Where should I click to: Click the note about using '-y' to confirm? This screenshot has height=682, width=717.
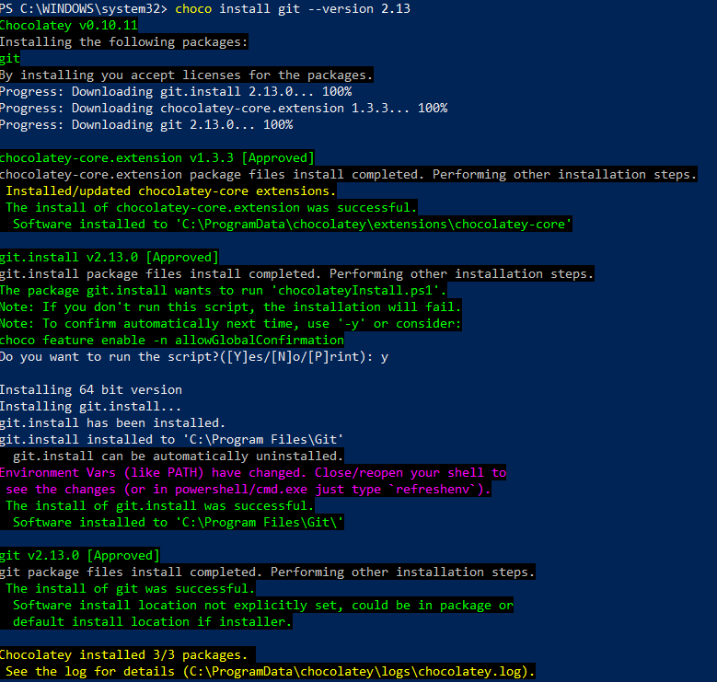click(230, 323)
